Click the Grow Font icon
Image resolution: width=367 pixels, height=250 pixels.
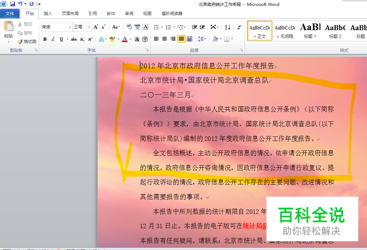point(96,27)
